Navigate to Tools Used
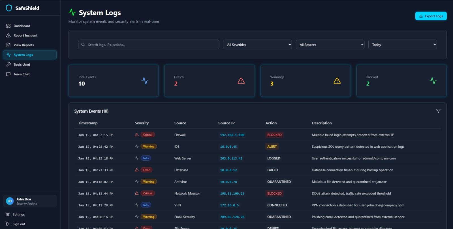Image resolution: width=453 pixels, height=229 pixels. click(30, 64)
